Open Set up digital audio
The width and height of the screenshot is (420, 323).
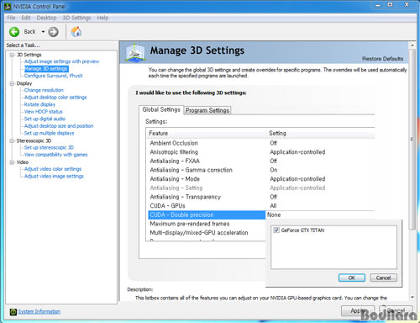point(45,119)
